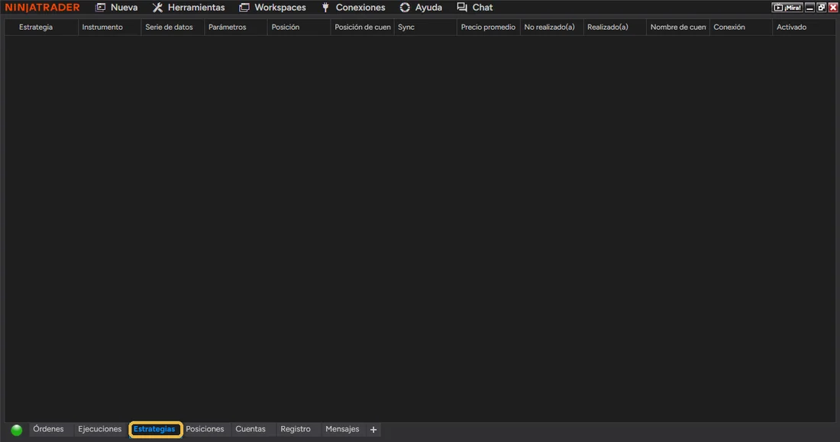Restore the NinjaTrader window size

(x=821, y=8)
